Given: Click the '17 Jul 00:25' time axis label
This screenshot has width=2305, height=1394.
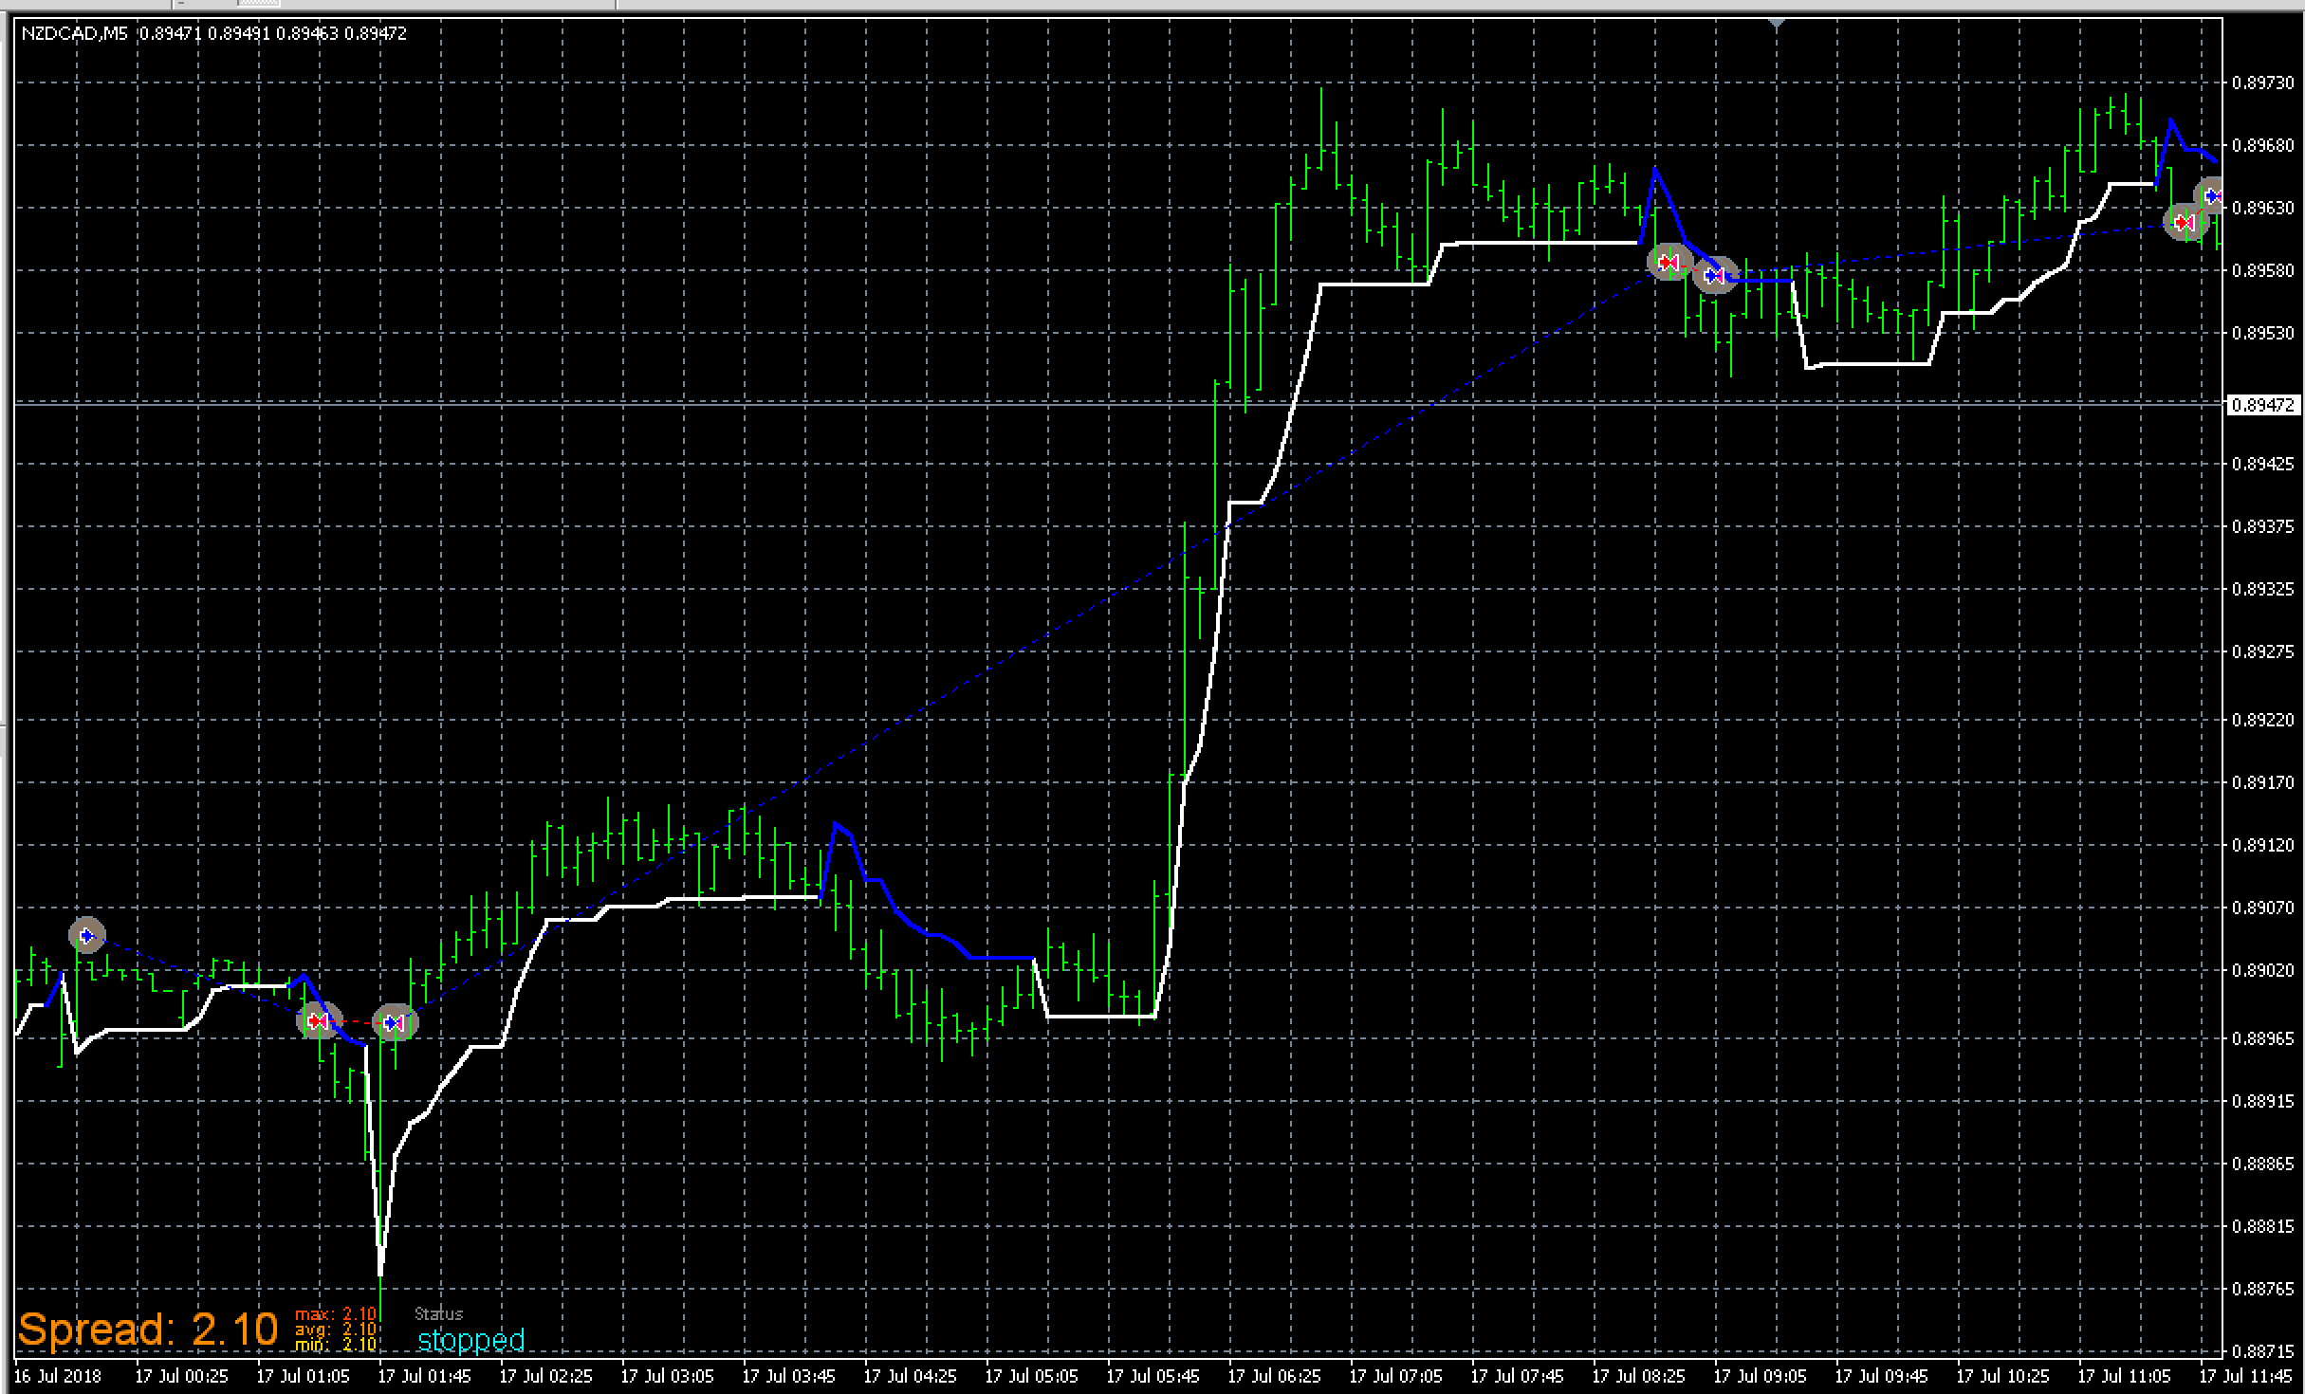Looking at the screenshot, I should point(181,1376).
